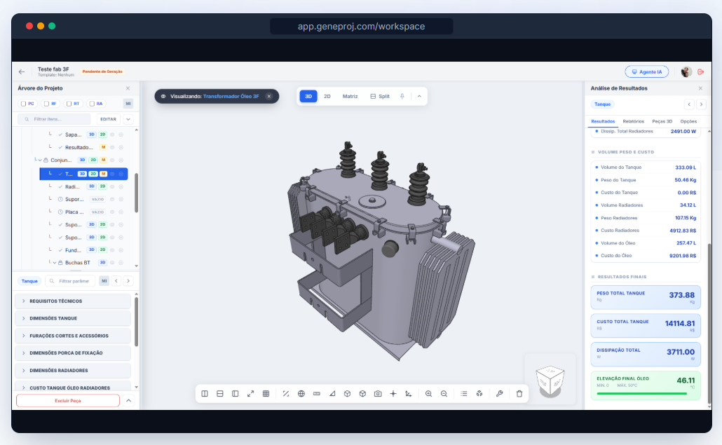Select the two-column split layout icon
This screenshot has width=722, height=445.
[x=205, y=393]
